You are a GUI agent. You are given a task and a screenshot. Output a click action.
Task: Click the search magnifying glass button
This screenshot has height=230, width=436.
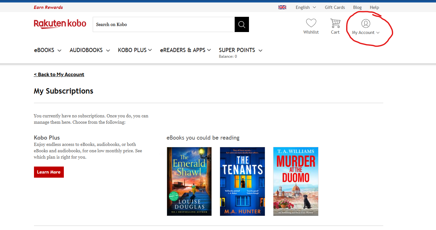click(242, 24)
